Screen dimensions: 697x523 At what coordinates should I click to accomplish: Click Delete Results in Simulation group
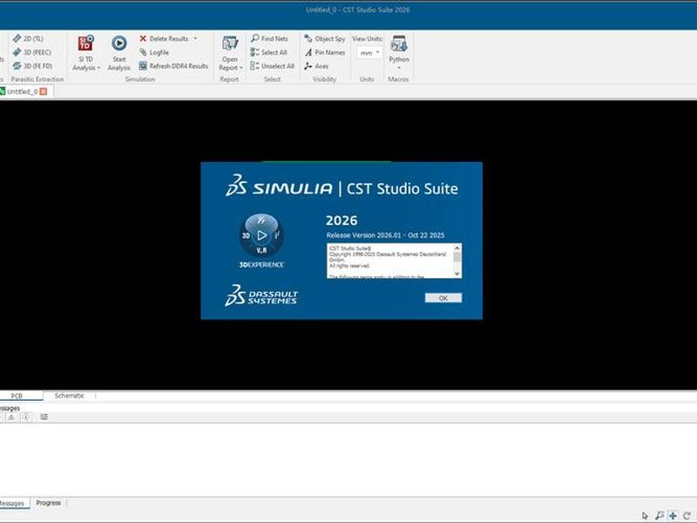pos(164,38)
